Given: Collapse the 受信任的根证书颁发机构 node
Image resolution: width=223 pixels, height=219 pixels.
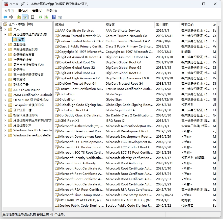Looking at the screenshot, I should tap(5, 34).
